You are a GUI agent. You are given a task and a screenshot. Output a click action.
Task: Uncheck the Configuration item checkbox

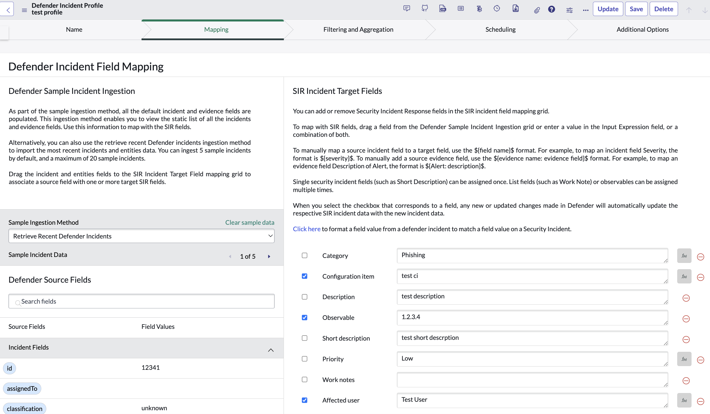[x=305, y=276]
